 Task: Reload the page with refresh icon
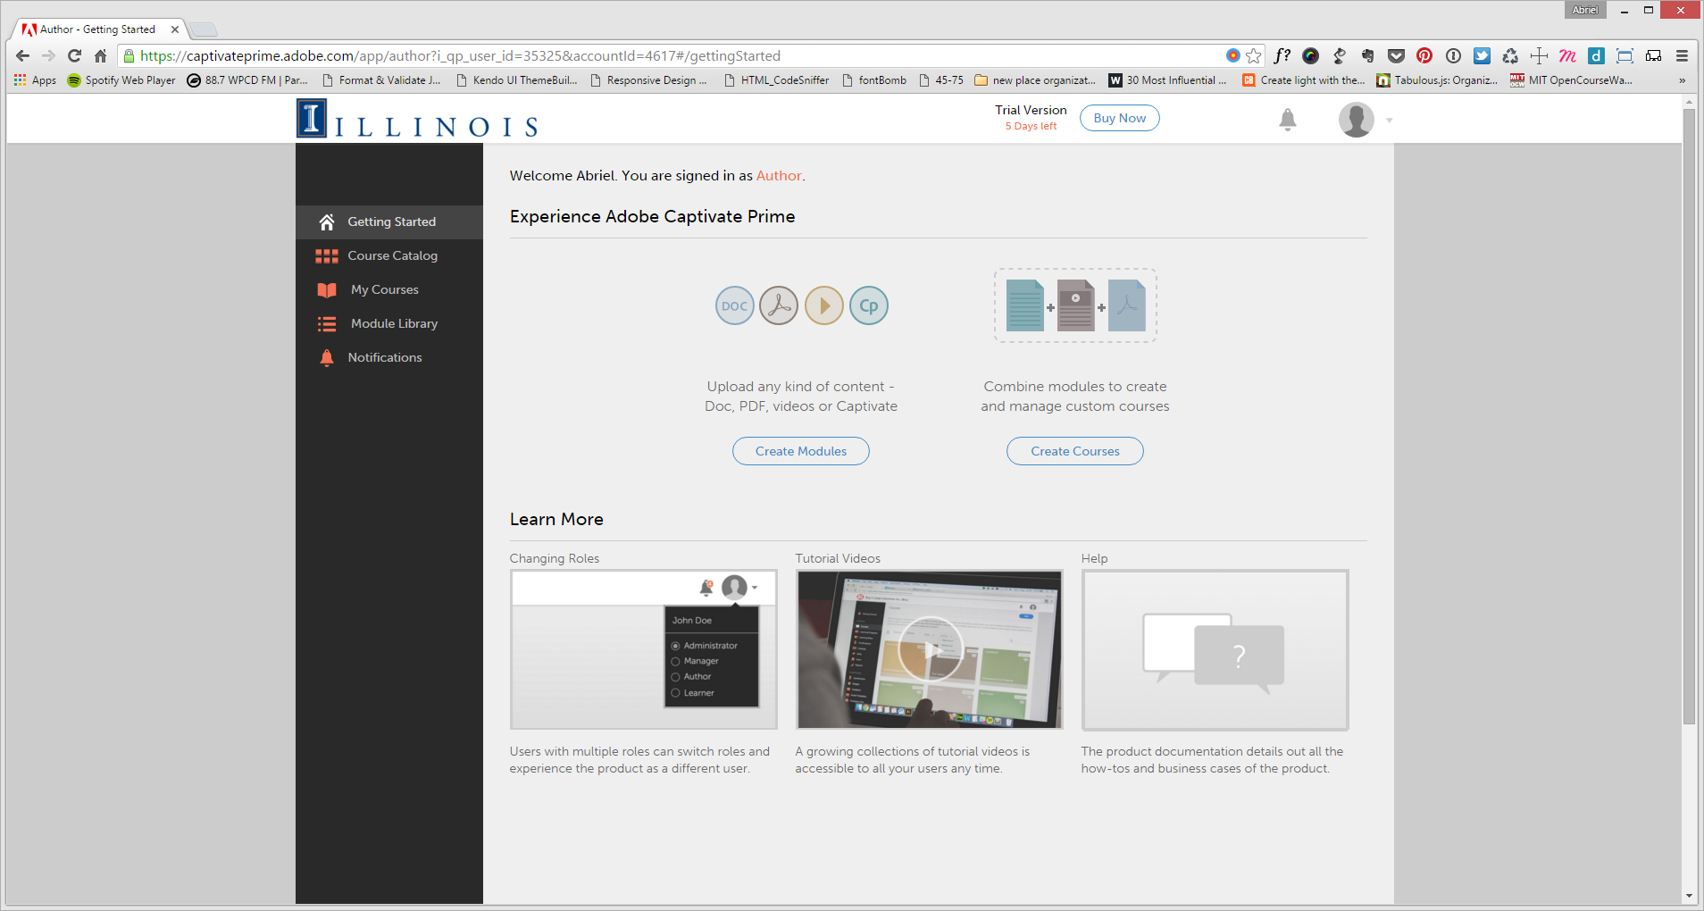[74, 55]
